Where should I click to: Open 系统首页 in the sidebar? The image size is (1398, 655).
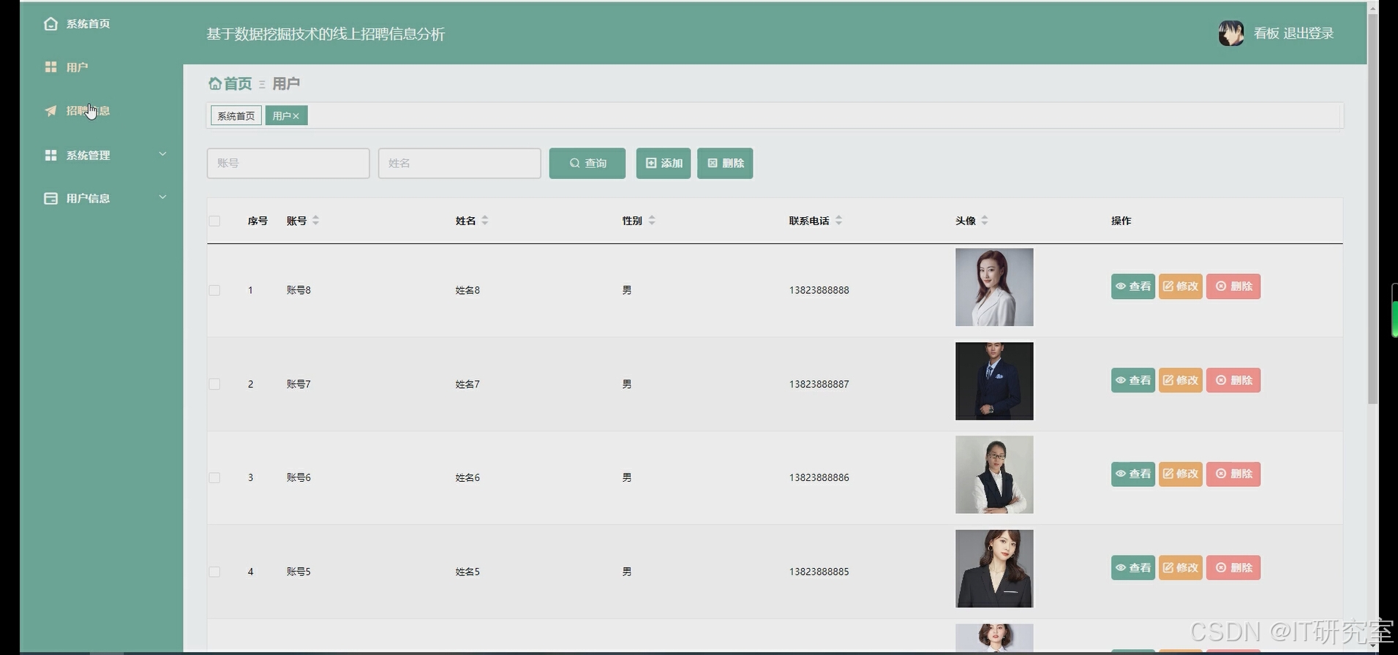point(88,23)
